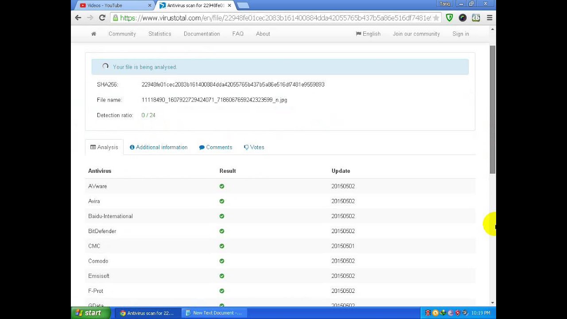Click the page scrollbar up arrow
Screen dimensions: 567x319
tap(493, 29)
